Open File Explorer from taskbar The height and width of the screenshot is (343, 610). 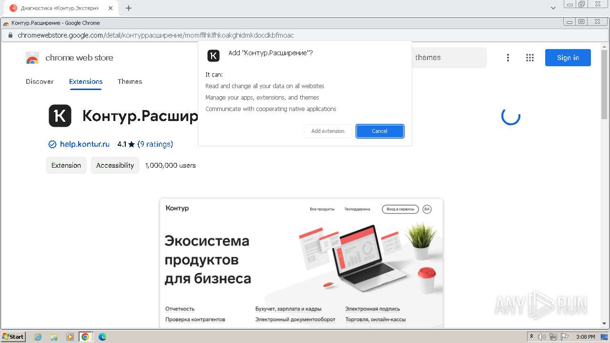[54, 337]
